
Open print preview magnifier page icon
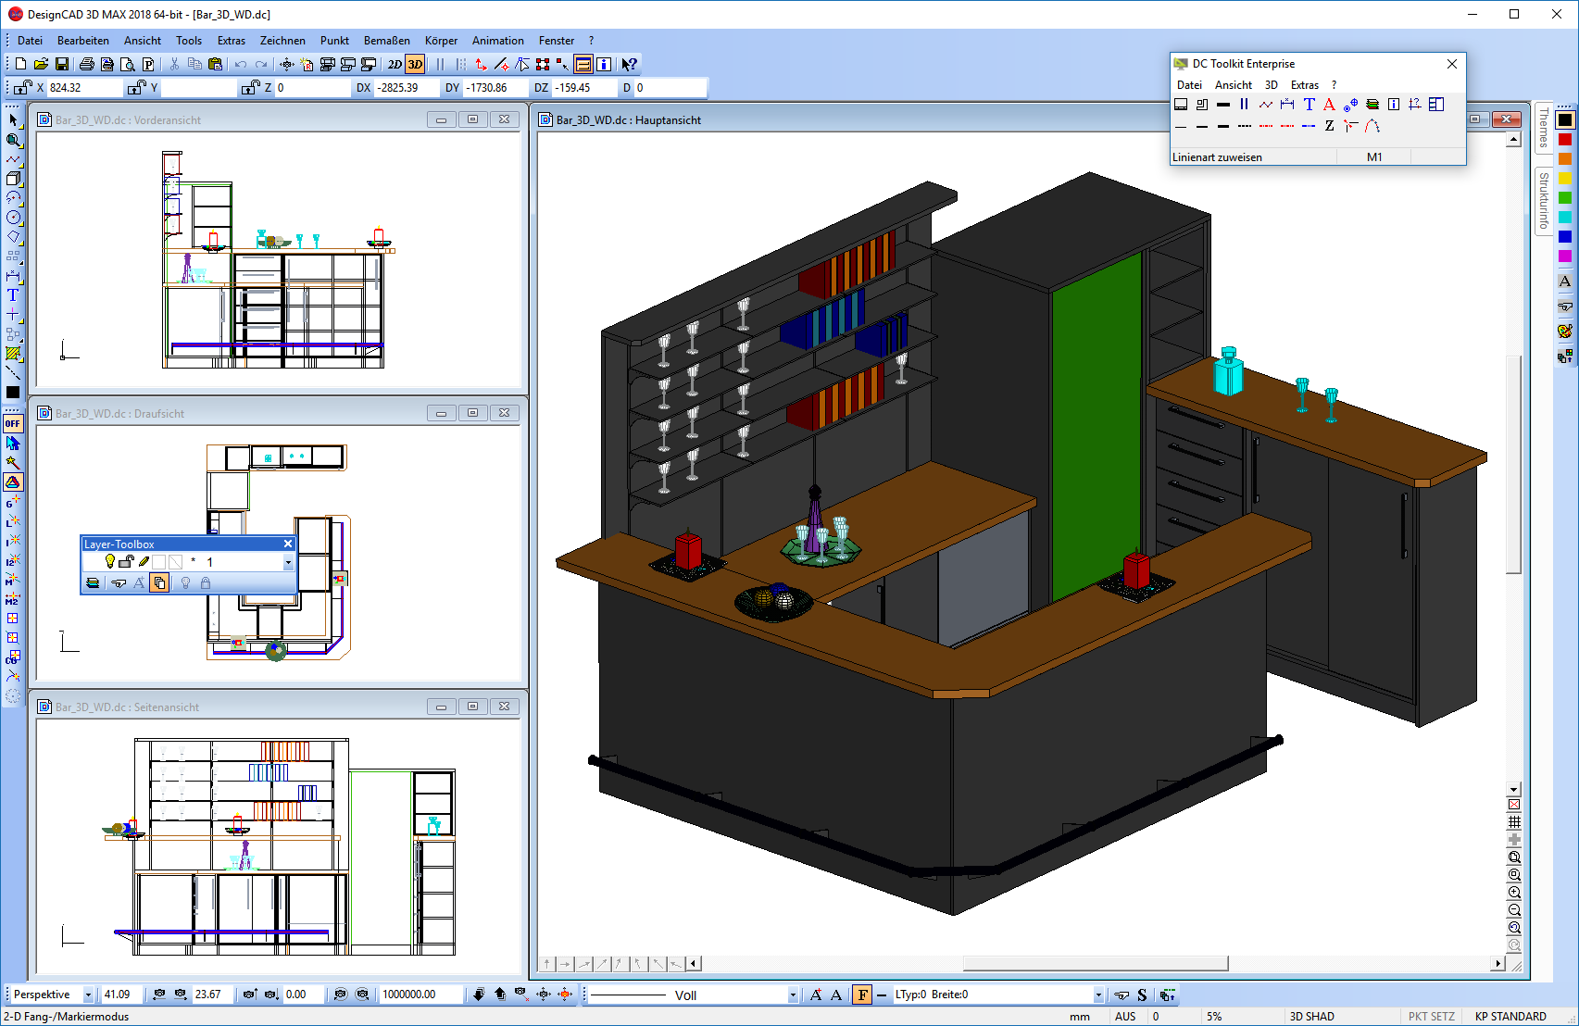coord(127,64)
